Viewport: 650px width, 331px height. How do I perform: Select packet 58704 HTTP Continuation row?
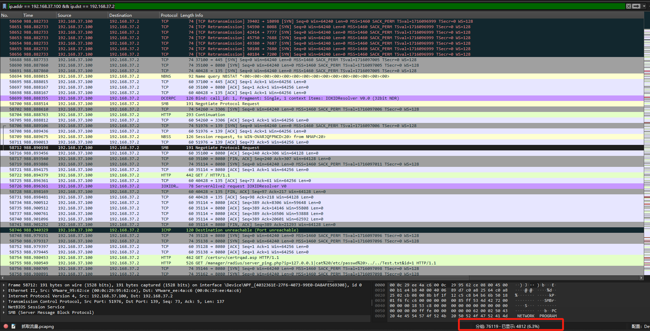322,115
